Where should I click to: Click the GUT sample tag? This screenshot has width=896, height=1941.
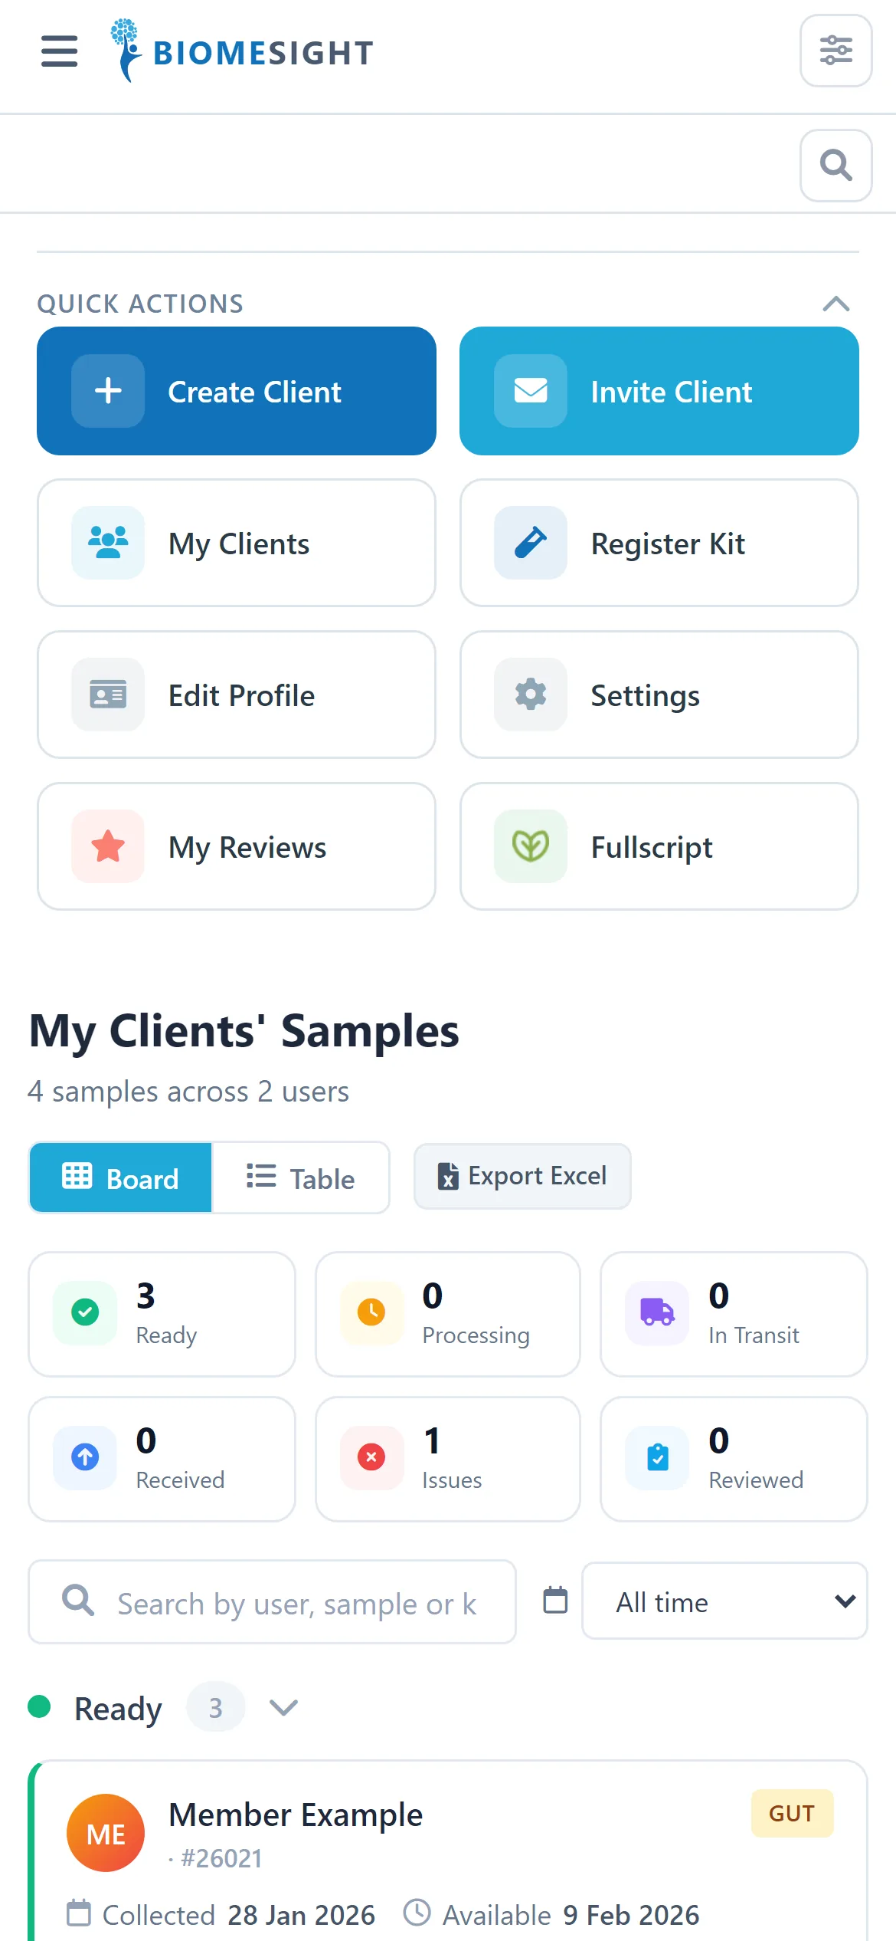tap(792, 1813)
